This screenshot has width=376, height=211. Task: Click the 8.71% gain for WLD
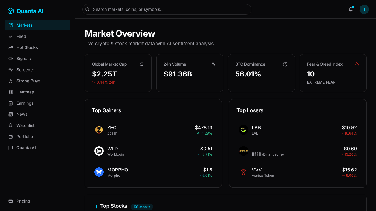pos(205,154)
